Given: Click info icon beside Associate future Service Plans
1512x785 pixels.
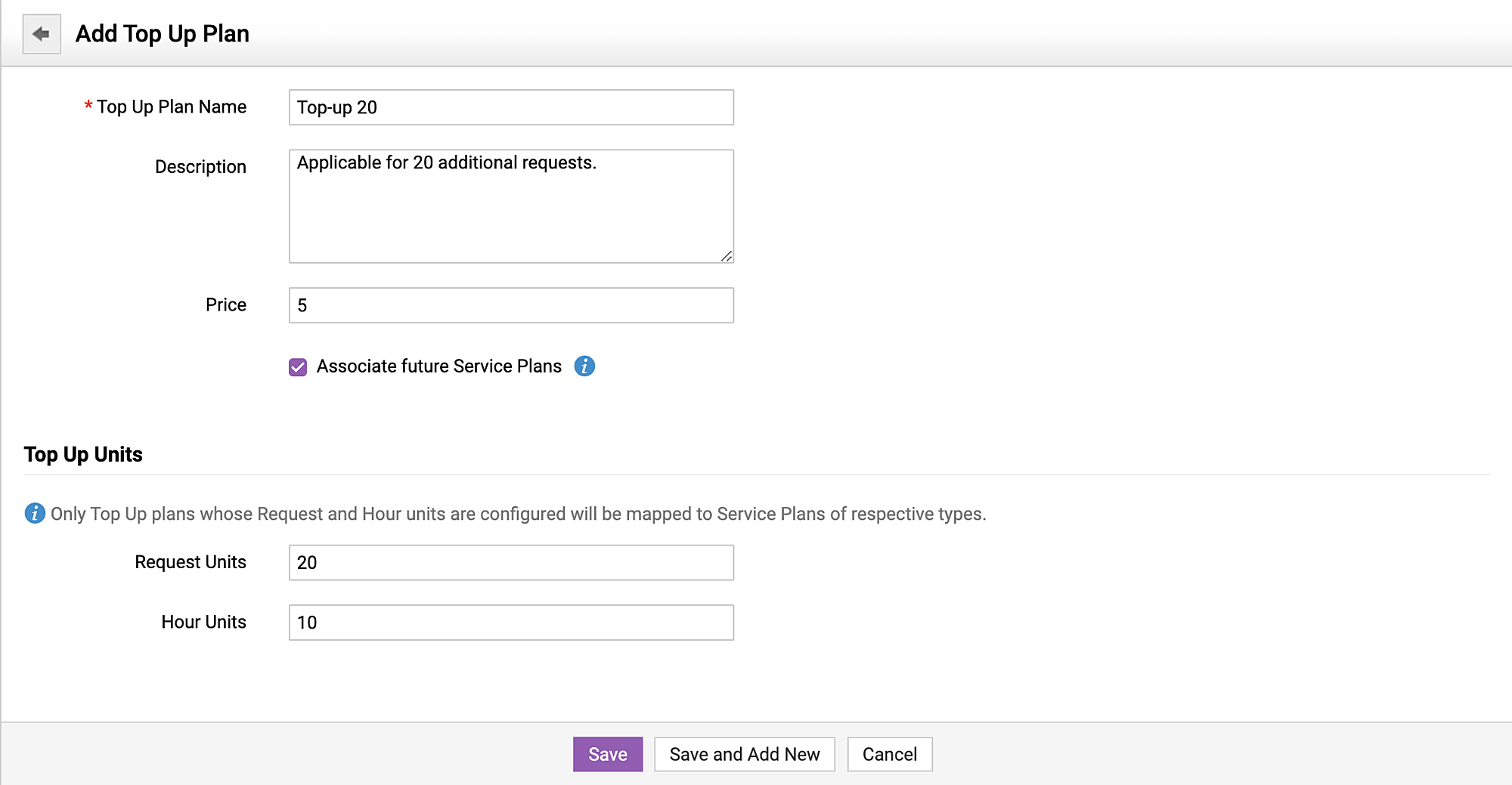Looking at the screenshot, I should click(x=584, y=366).
